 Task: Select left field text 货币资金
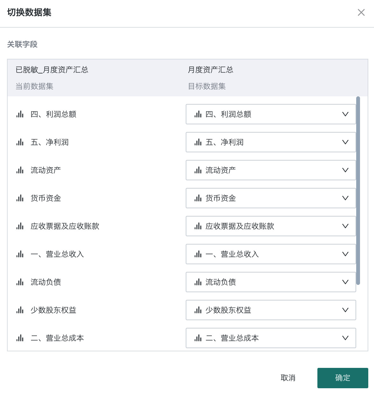point(46,198)
